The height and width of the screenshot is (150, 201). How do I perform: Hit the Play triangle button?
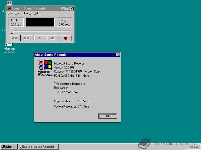coord(40,38)
